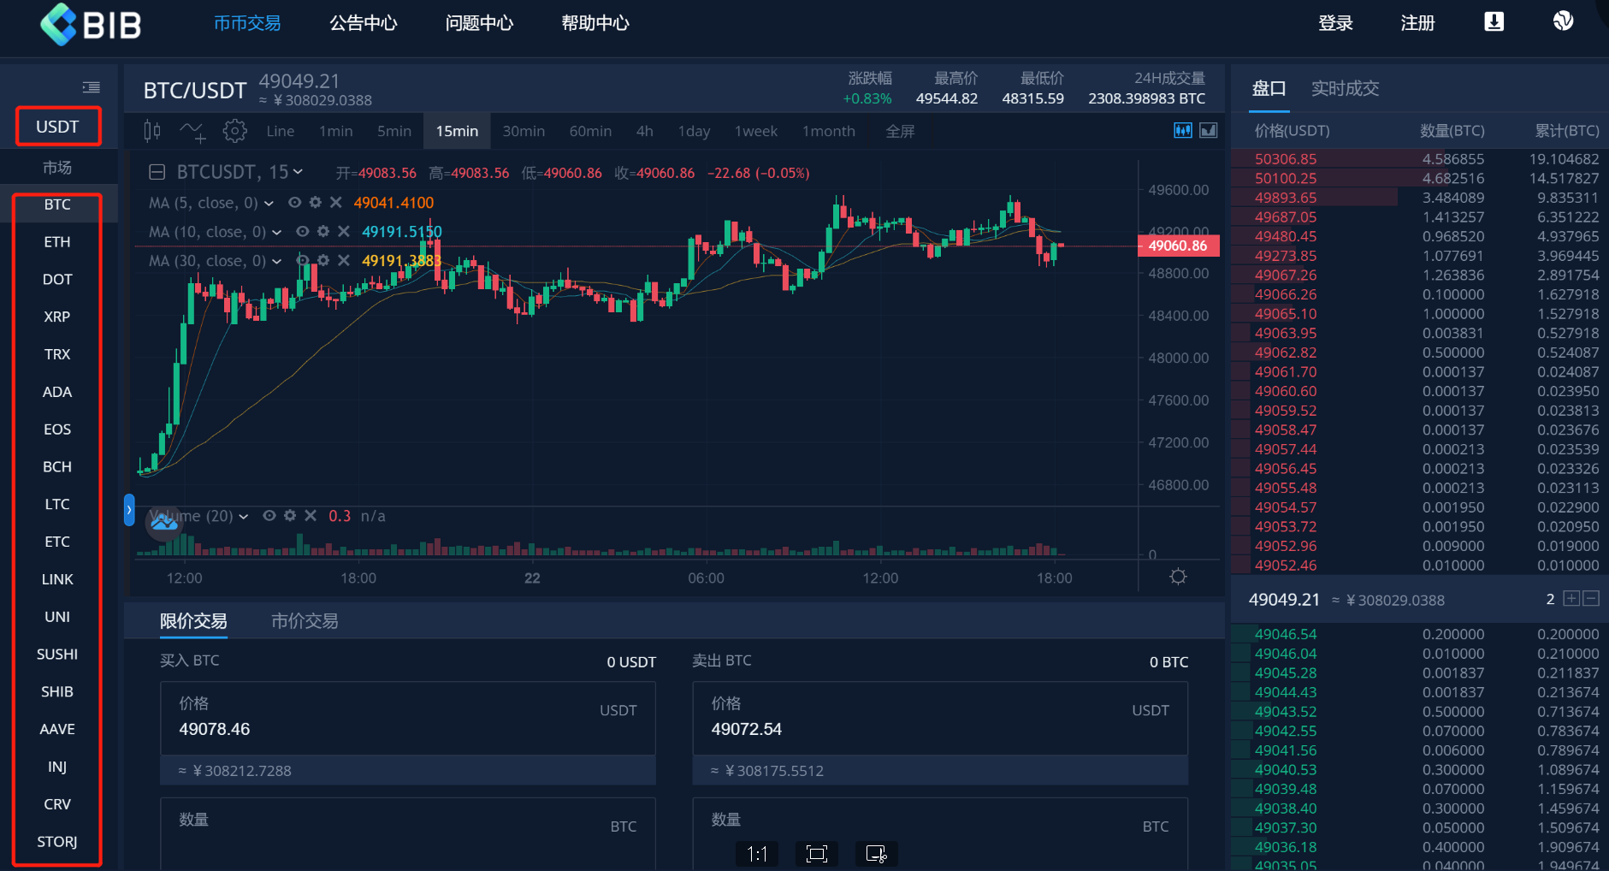
Task: Collapse the chart legend box toggle
Action: (157, 173)
